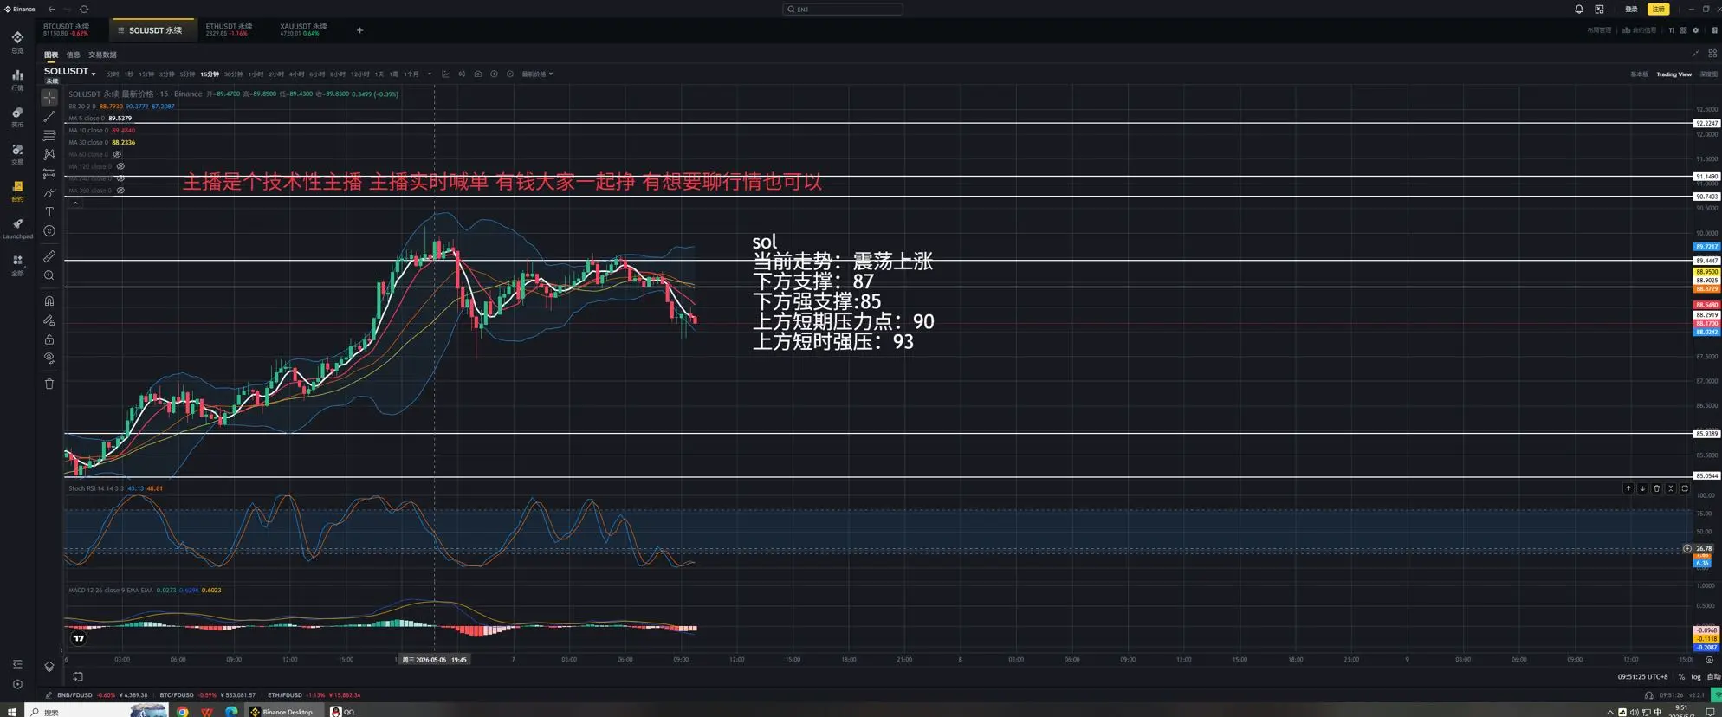
Task: Maximize the Stoch RSI pane
Action: 1685,488
